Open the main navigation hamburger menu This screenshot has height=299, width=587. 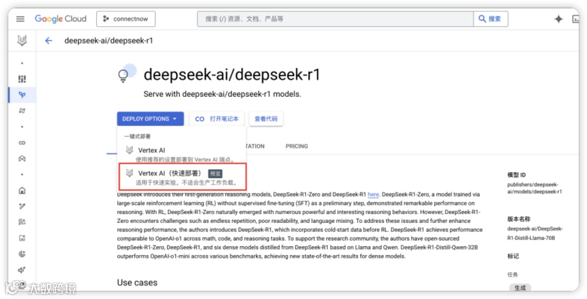click(x=20, y=18)
